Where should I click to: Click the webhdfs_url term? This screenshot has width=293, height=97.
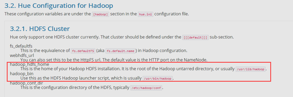tap(22, 55)
